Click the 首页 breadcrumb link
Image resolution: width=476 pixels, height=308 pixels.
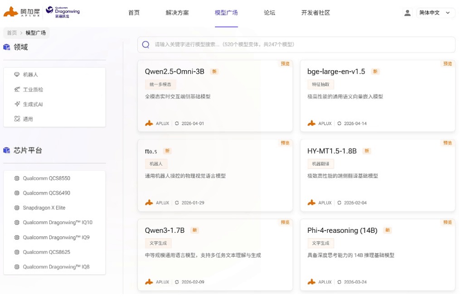12,33
